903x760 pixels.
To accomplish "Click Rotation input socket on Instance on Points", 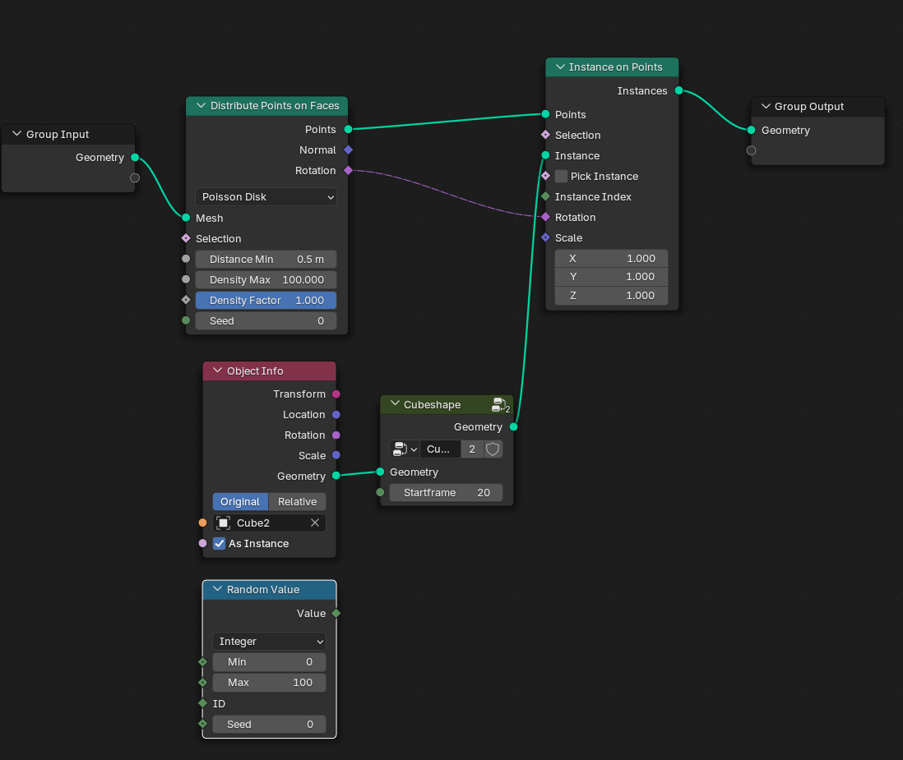I will (545, 217).
